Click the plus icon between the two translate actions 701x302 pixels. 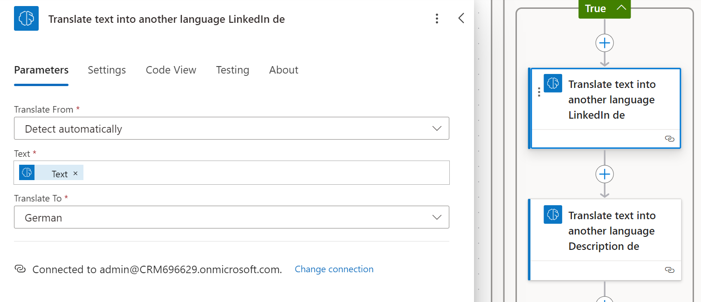tap(605, 174)
